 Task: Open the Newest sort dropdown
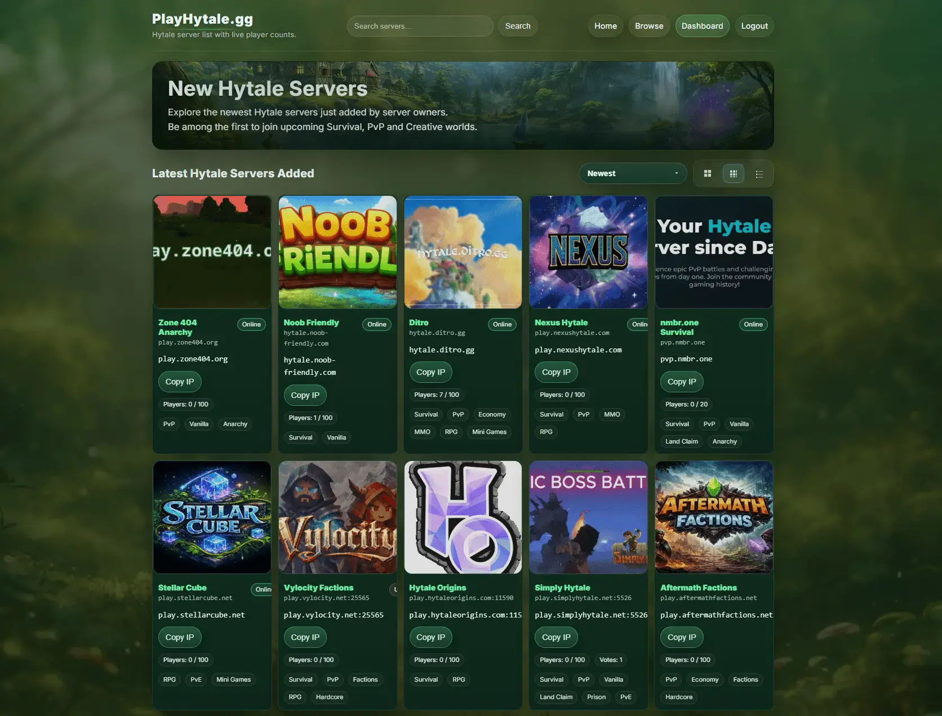click(633, 173)
